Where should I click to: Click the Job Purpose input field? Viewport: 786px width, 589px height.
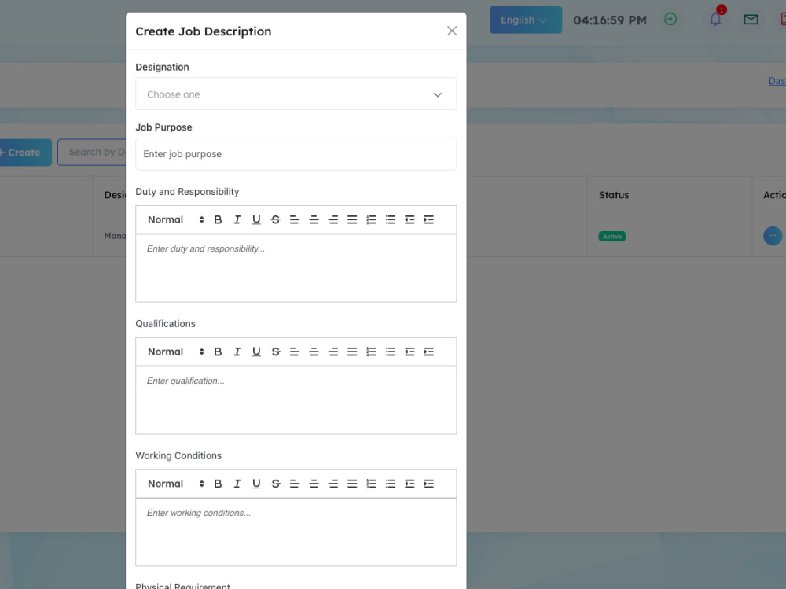tap(296, 154)
